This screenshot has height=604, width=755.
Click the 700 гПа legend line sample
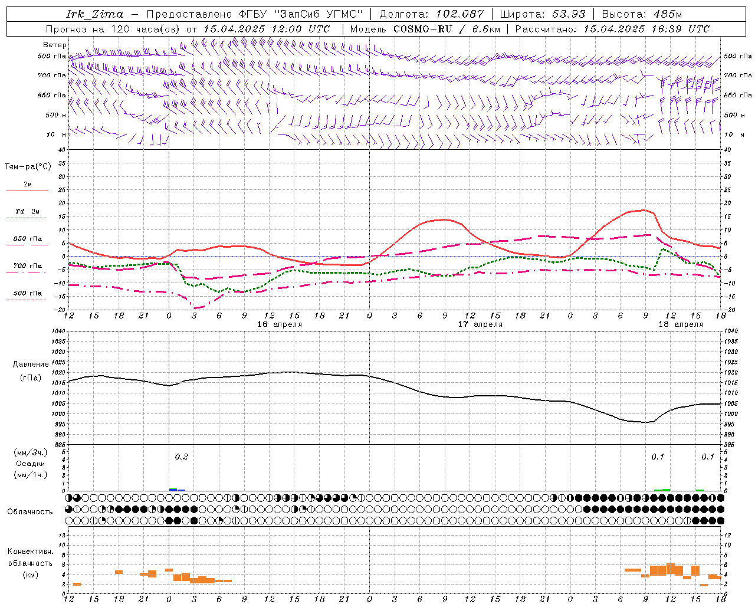[x=26, y=273]
